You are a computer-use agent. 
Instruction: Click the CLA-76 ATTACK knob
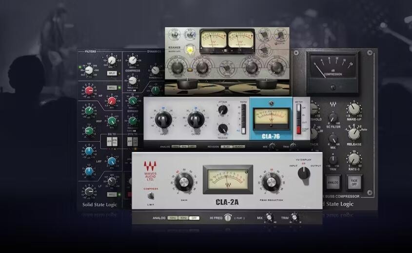click(223, 110)
